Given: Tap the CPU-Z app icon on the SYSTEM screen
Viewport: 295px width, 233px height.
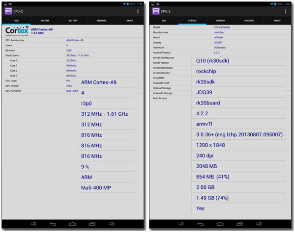Looking at the screenshot, I should pos(156,11).
